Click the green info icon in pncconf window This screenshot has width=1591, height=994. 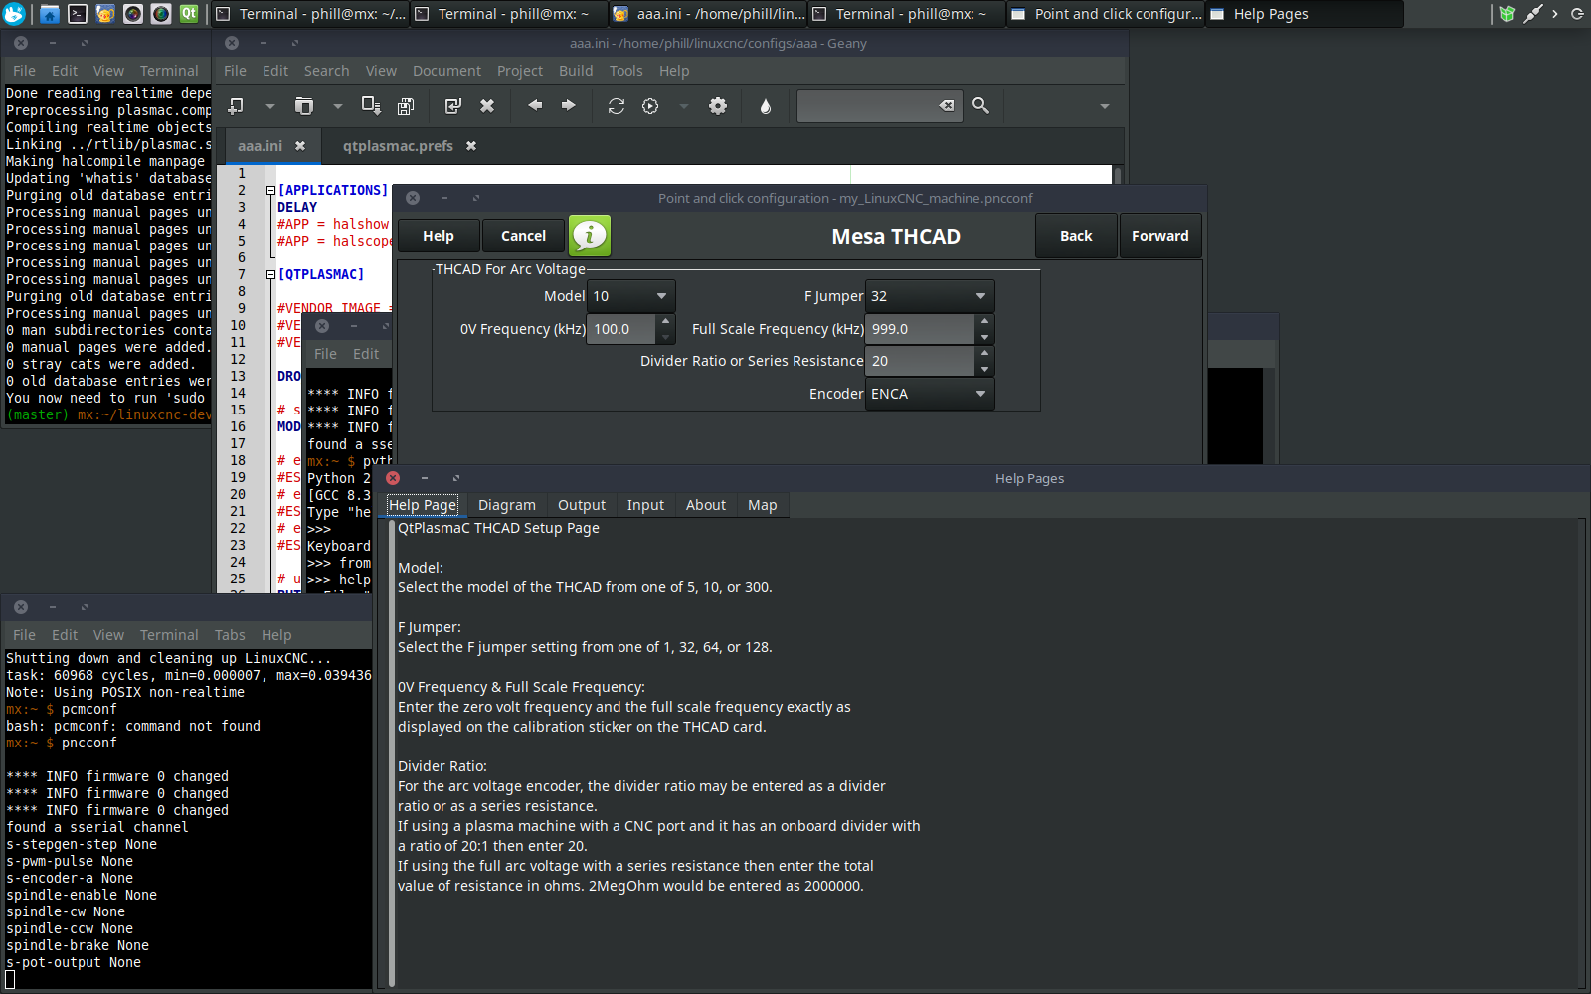click(590, 236)
